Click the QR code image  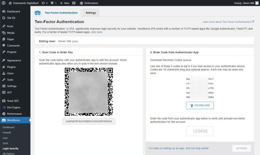point(89,92)
